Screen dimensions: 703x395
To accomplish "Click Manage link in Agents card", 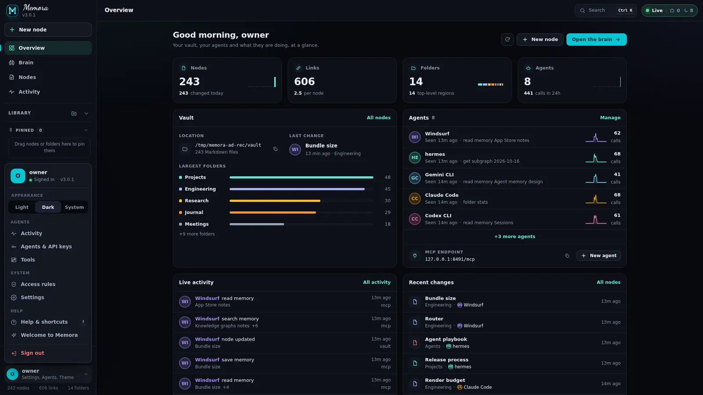I will pyautogui.click(x=610, y=118).
